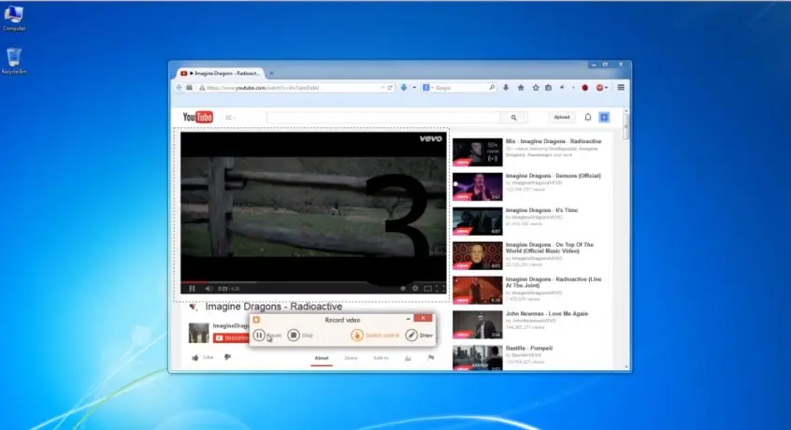Mute the YouTube video volume
Image resolution: width=791 pixels, height=430 pixels.
[x=208, y=288]
